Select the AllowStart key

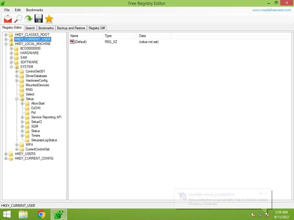point(38,103)
